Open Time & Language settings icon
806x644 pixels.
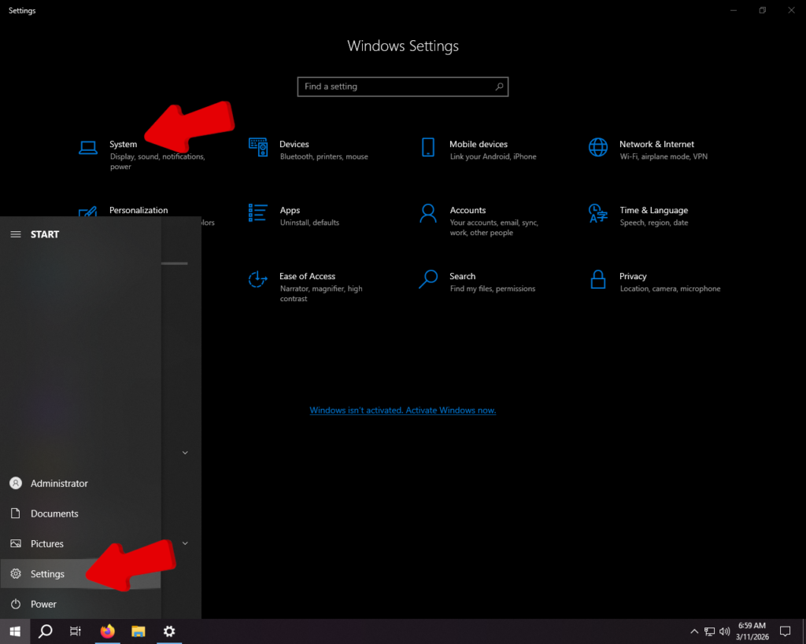click(598, 213)
